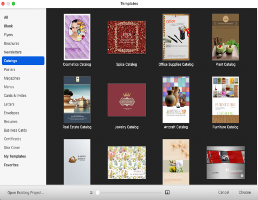Select the beige floral directory template
The image size is (258, 200).
(176, 162)
